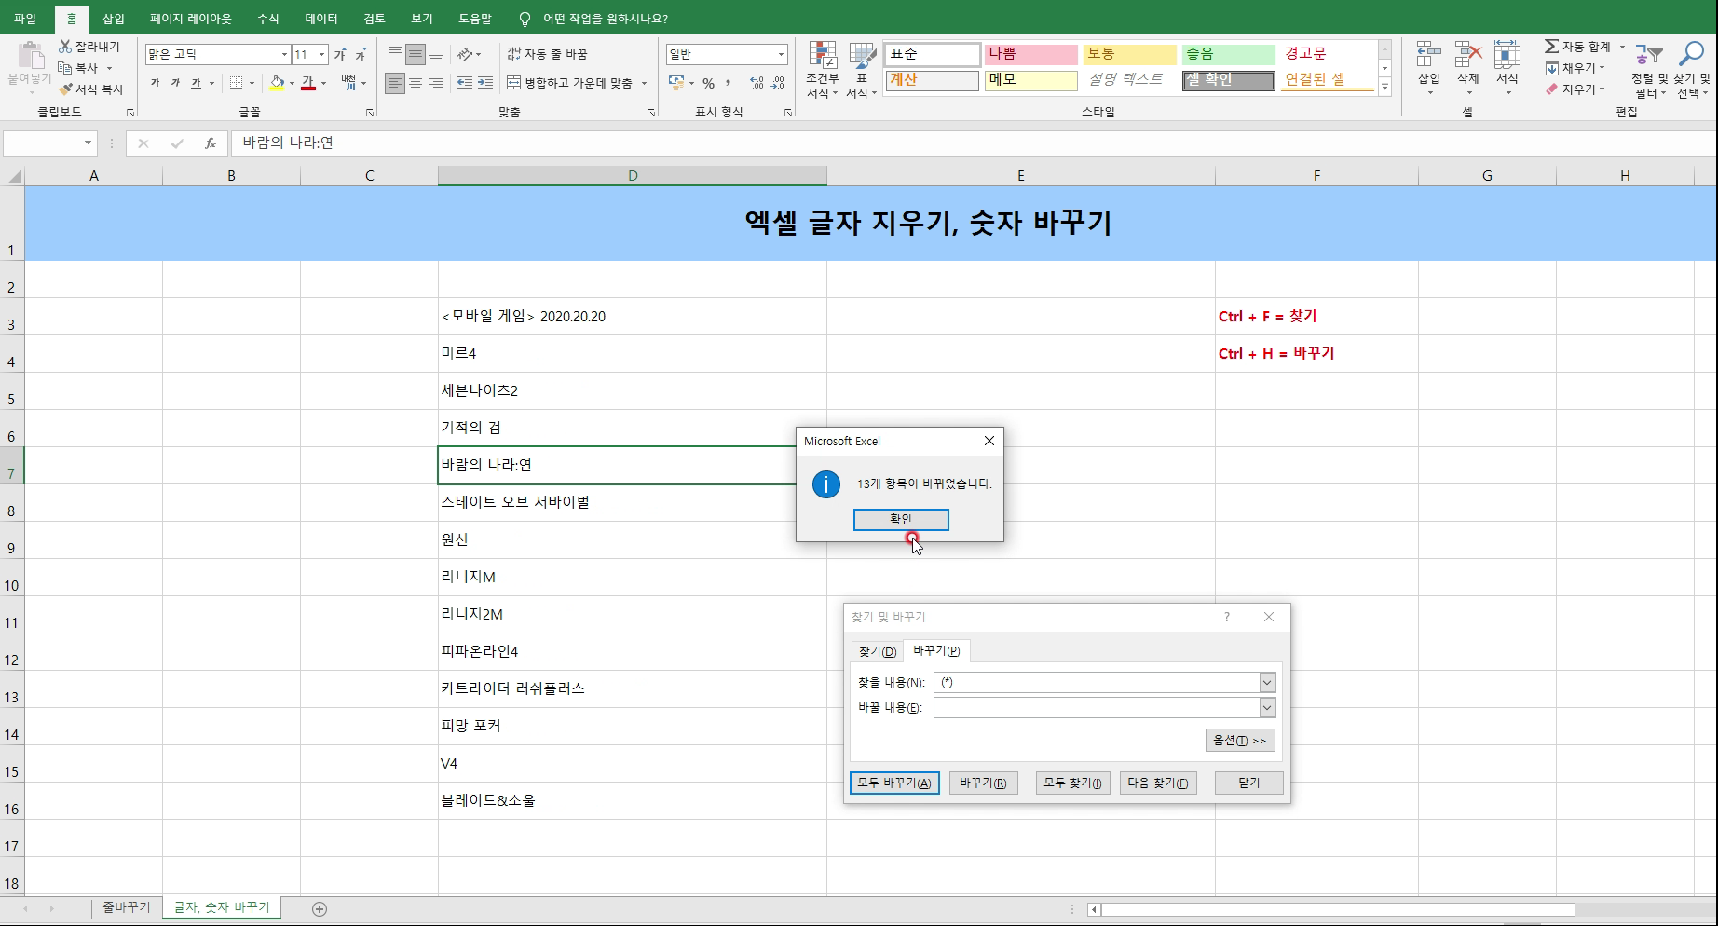Click 모두 찾기 button
This screenshot has width=1718, height=926.
(x=1072, y=783)
